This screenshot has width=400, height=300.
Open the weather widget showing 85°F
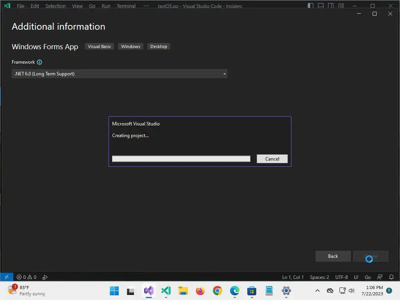(x=26, y=290)
